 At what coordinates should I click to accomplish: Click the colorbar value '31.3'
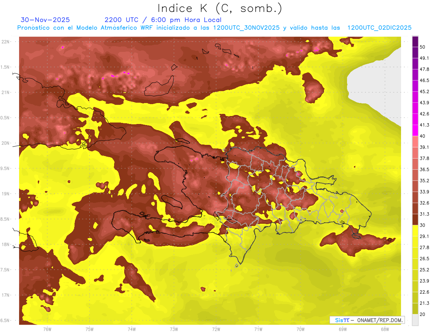point(424,214)
